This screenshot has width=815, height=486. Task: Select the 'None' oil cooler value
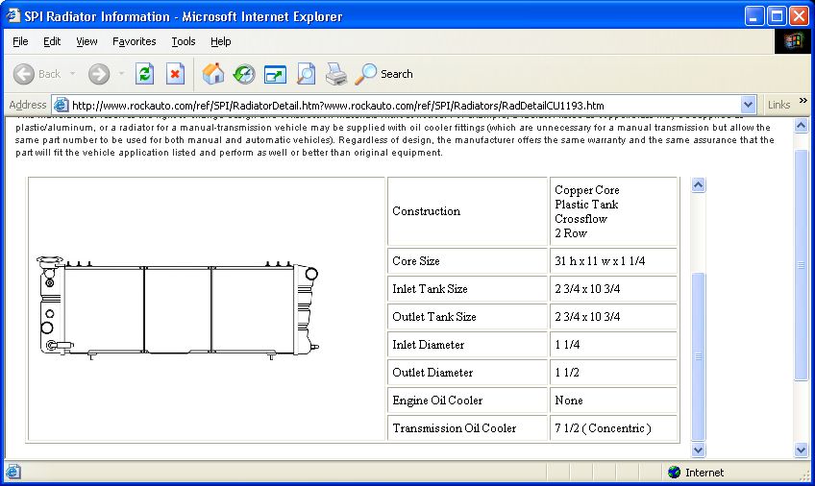[569, 401]
